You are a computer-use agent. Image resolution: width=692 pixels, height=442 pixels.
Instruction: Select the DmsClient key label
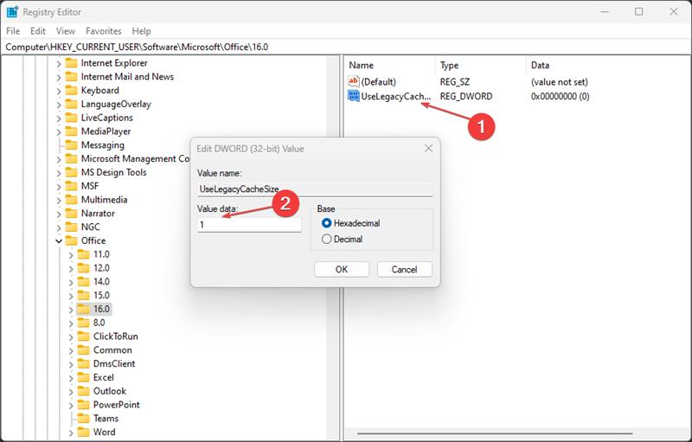[x=114, y=364]
